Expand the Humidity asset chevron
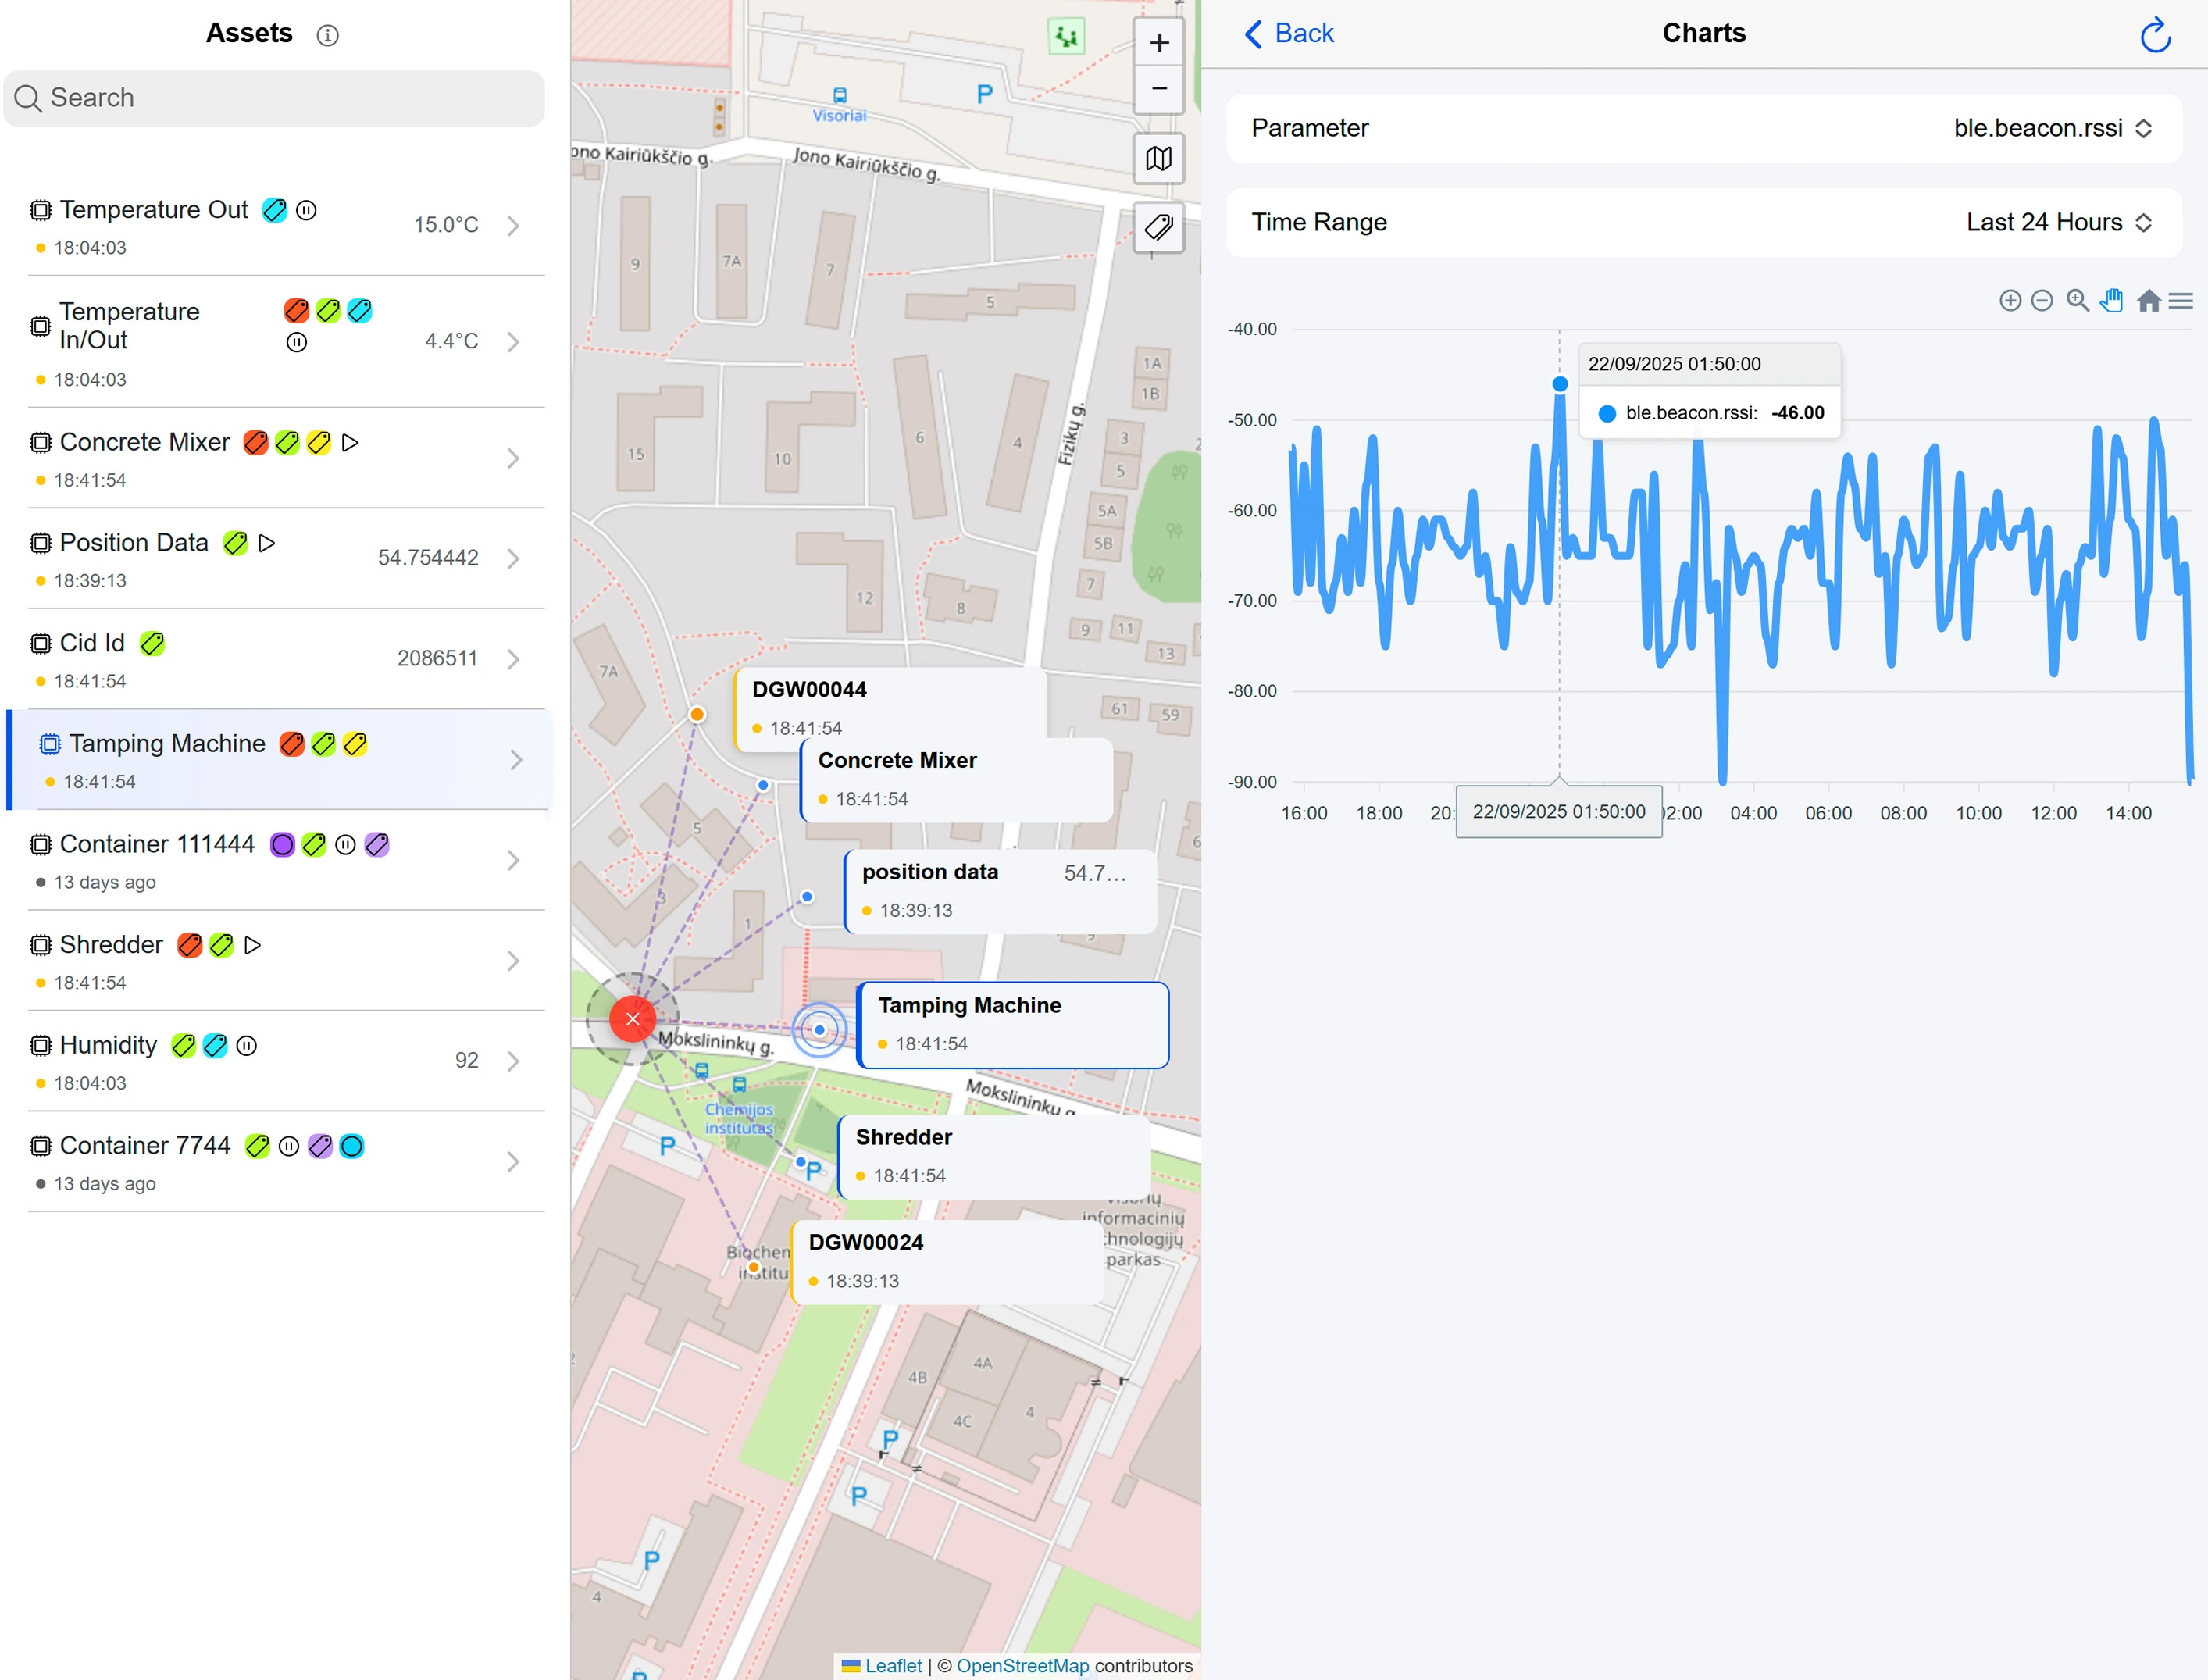 [513, 1061]
